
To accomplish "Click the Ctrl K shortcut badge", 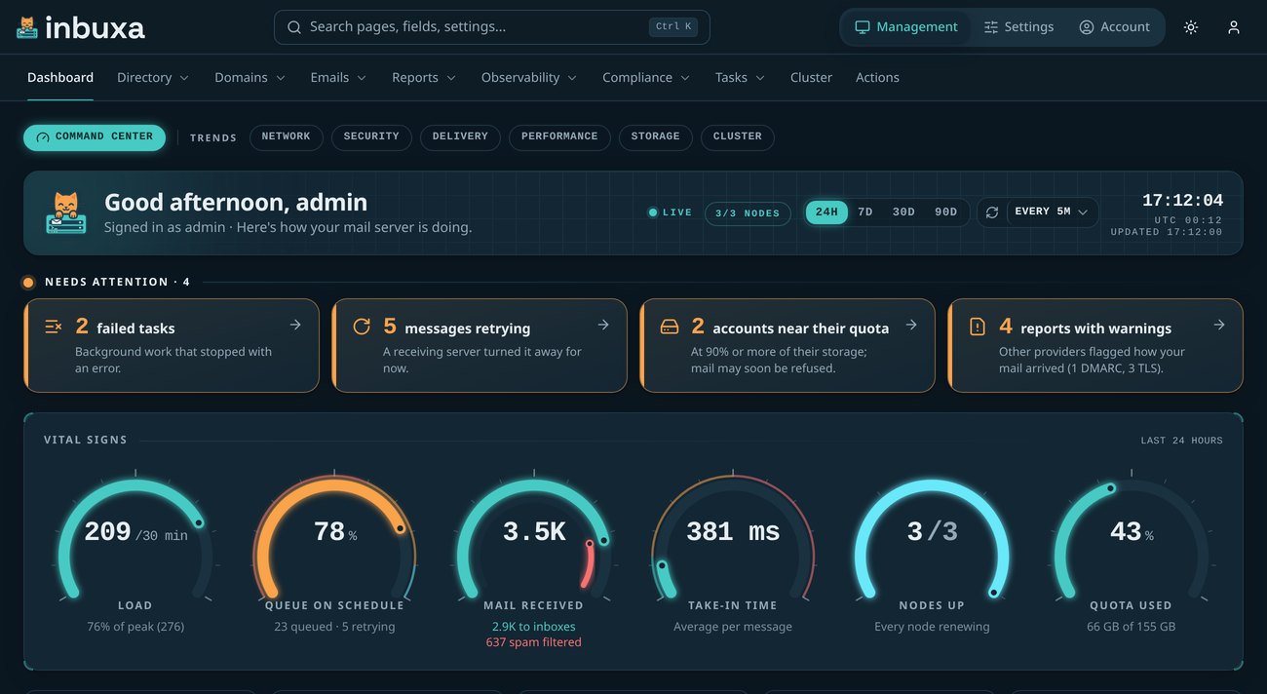I will pos(673,27).
